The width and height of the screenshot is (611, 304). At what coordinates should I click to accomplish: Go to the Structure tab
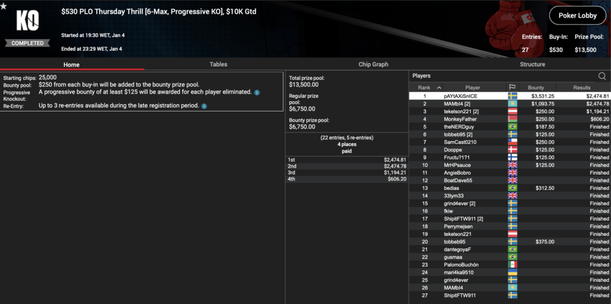(x=532, y=64)
